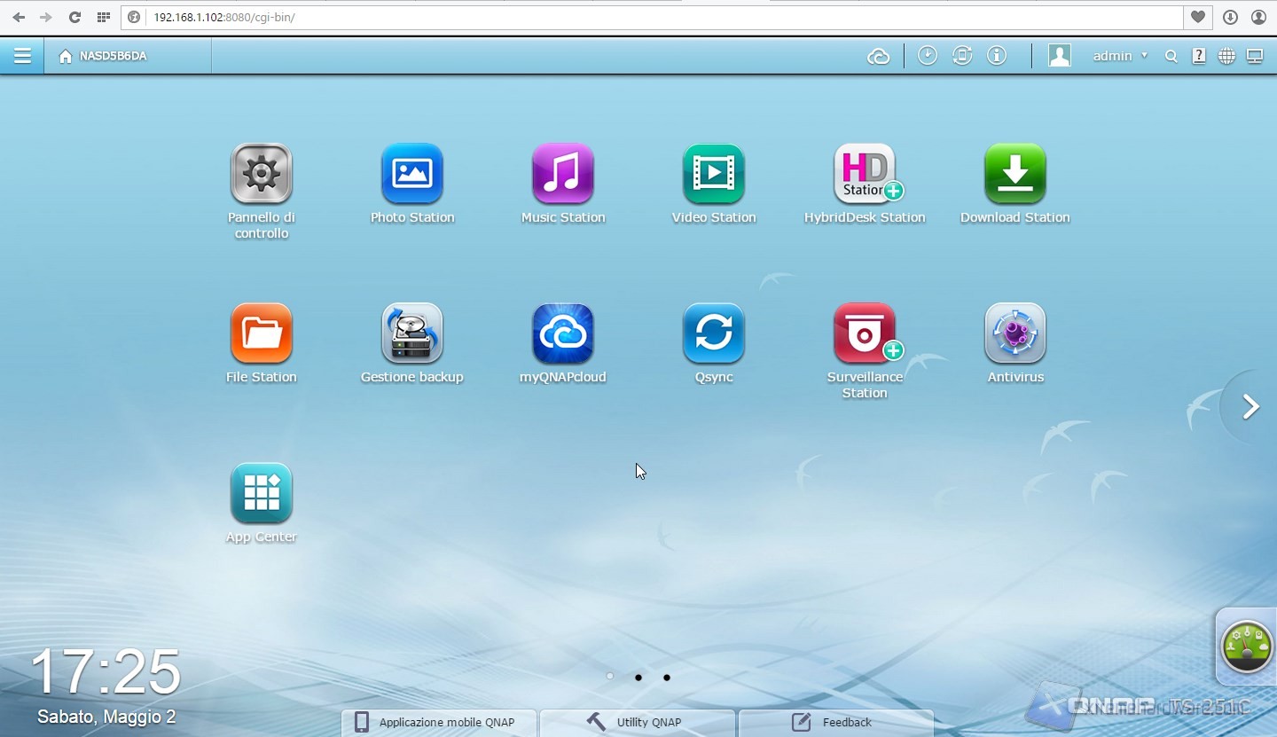Open myQNAPcloud app
1277x737 pixels.
563,334
